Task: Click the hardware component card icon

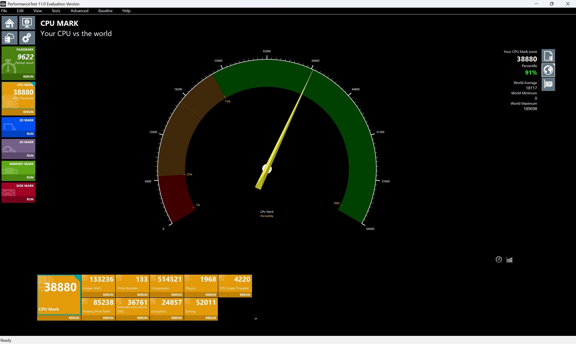Action: pyautogui.click(x=548, y=84)
